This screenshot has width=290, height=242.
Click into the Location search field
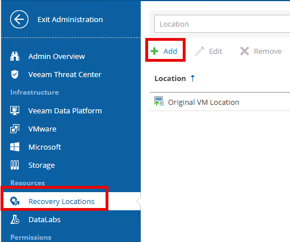click(x=222, y=24)
